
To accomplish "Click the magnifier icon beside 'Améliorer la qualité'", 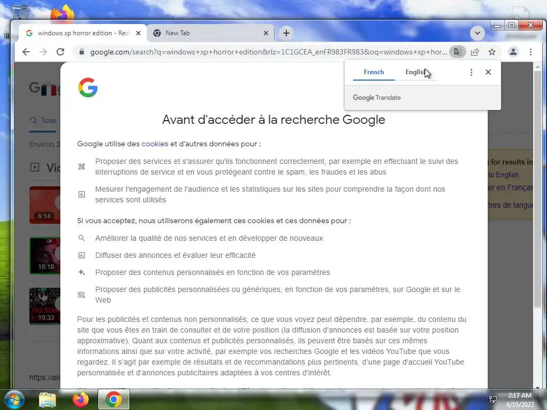I will pos(81,238).
